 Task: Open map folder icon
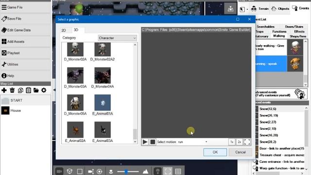pyautogui.click(x=36, y=90)
